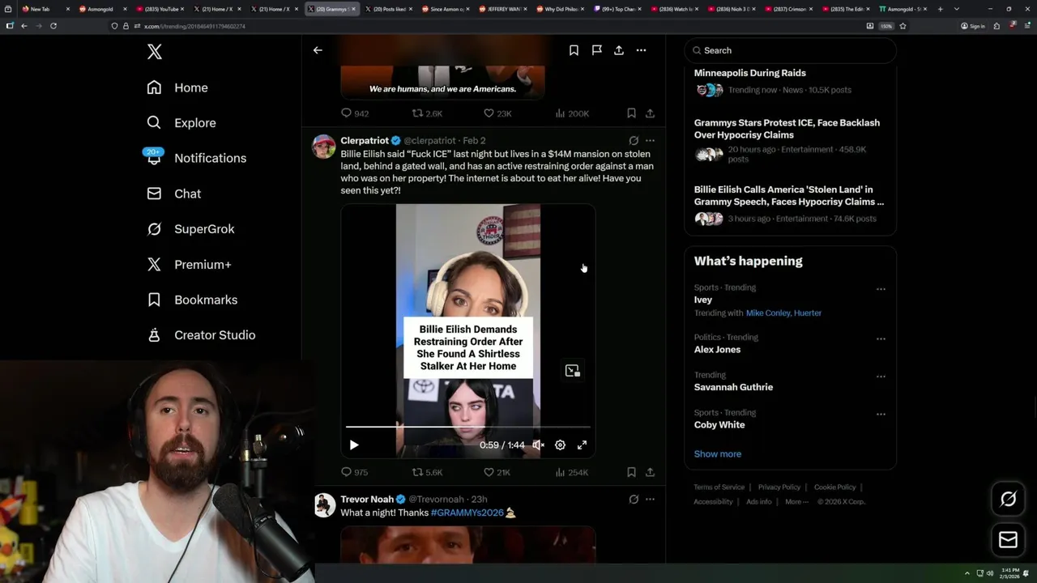
Task: Open the Clerpatriot display name
Action: (x=365, y=141)
